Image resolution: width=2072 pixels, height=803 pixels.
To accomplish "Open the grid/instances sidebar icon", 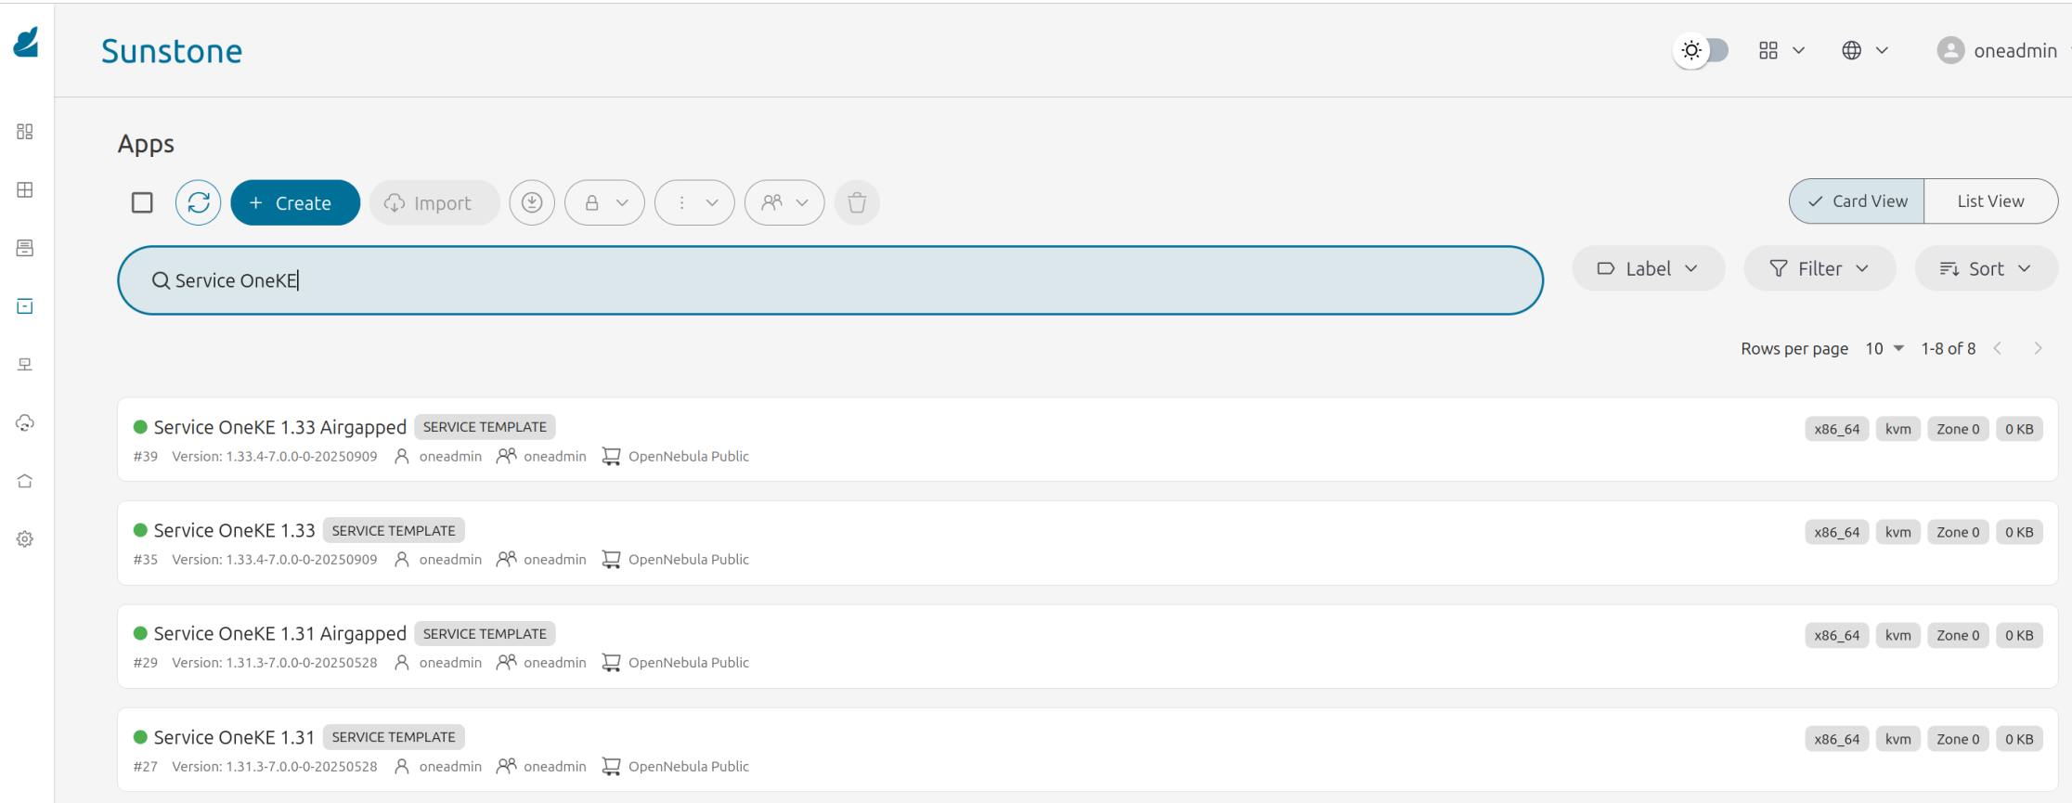I will pyautogui.click(x=25, y=189).
